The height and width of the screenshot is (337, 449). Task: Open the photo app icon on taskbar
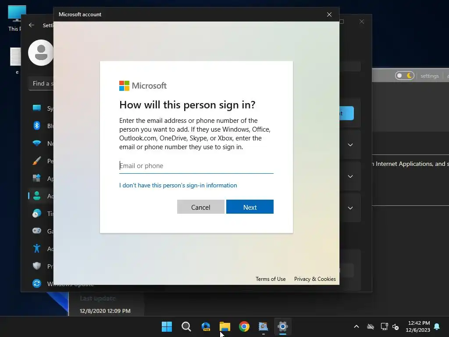263,326
